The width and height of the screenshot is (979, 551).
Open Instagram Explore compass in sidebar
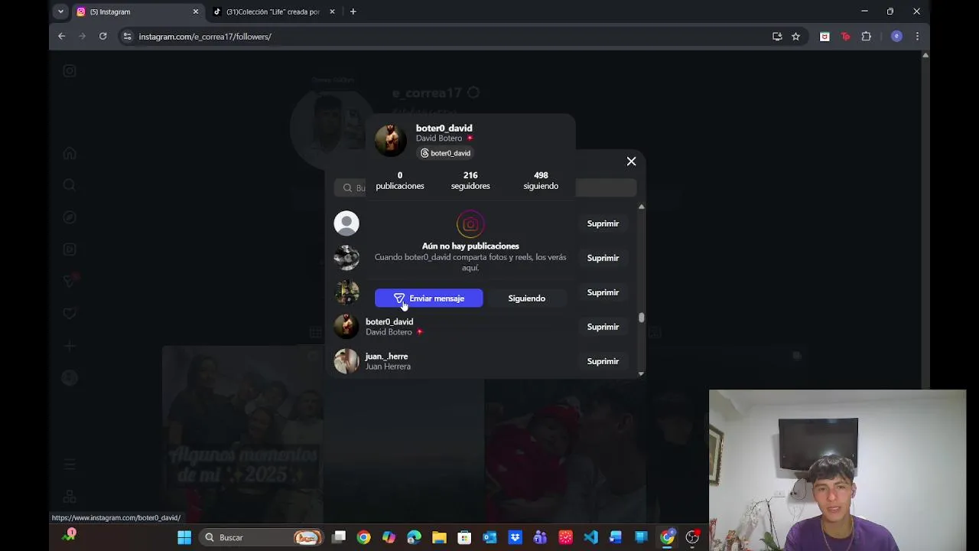coord(70,217)
